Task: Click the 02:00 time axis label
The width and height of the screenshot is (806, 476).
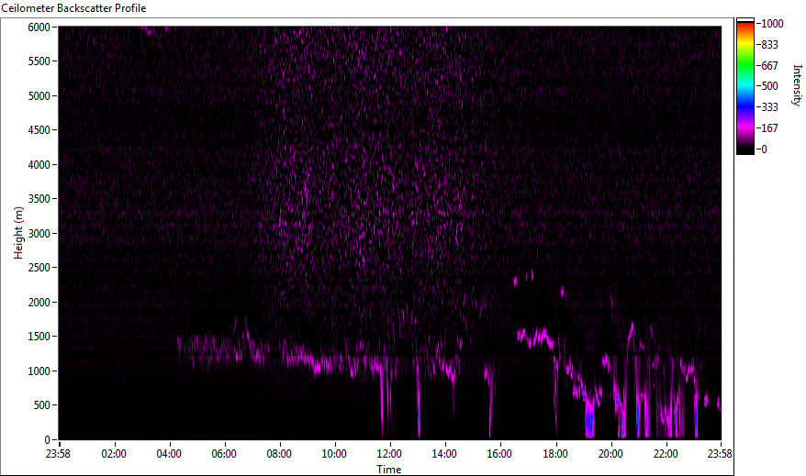Action: (114, 453)
